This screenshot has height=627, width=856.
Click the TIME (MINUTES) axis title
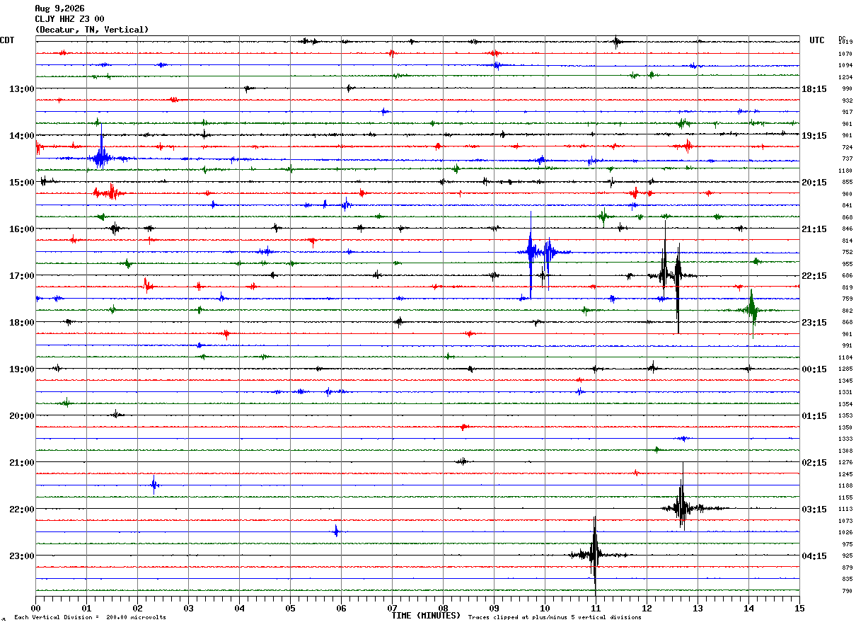(426, 616)
